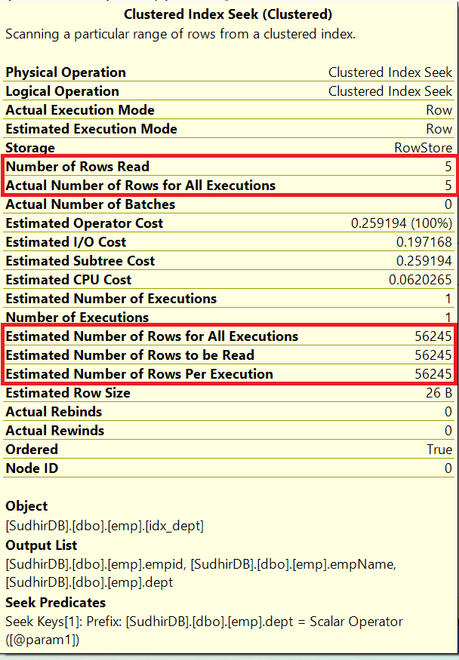Select the Ordered value True

[x=439, y=450]
